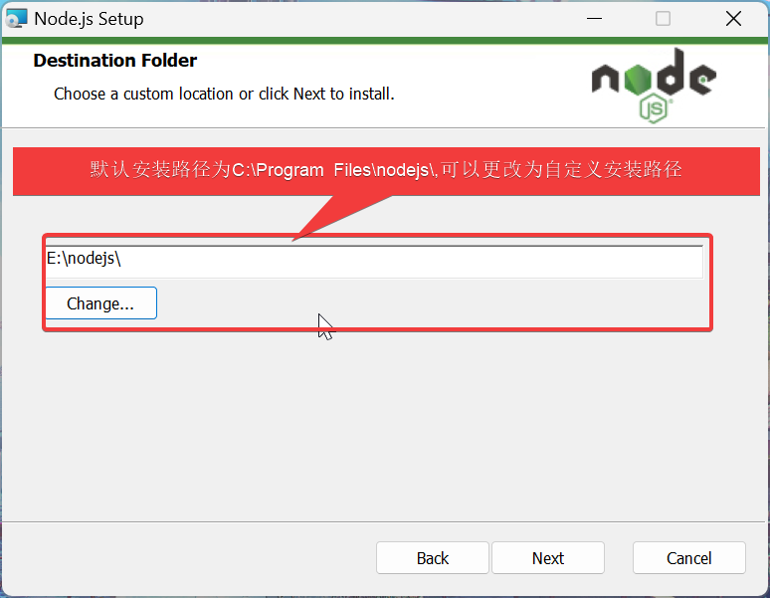Minimize the Node.js Setup window
Screen dimensions: 770x598
click(594, 19)
